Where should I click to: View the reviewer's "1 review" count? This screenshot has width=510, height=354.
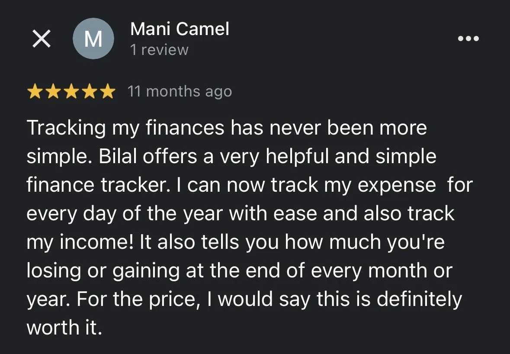pos(159,50)
